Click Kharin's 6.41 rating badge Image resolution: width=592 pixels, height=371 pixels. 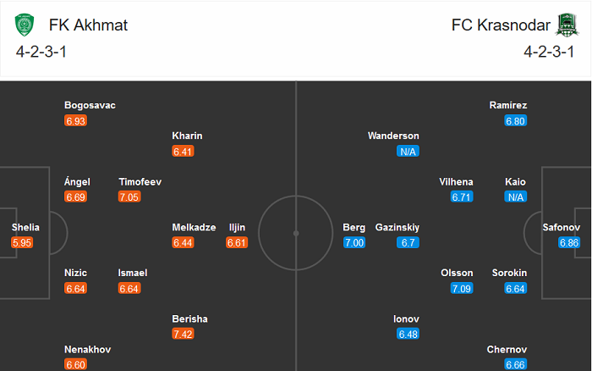(x=184, y=151)
